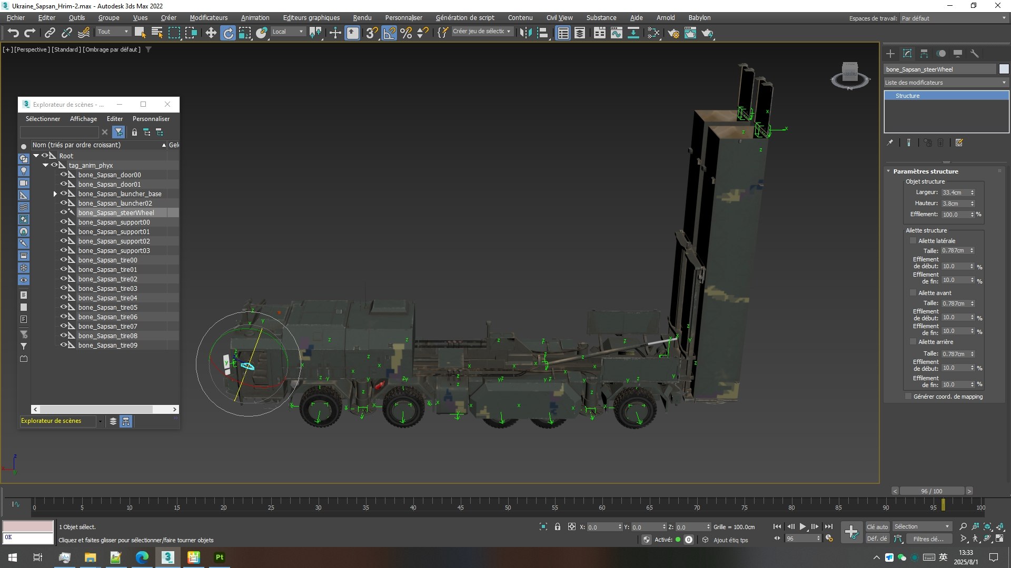Image resolution: width=1011 pixels, height=568 pixels.
Task: Toggle eye icon for bone_Sapsan_tire04
Action: click(x=64, y=298)
